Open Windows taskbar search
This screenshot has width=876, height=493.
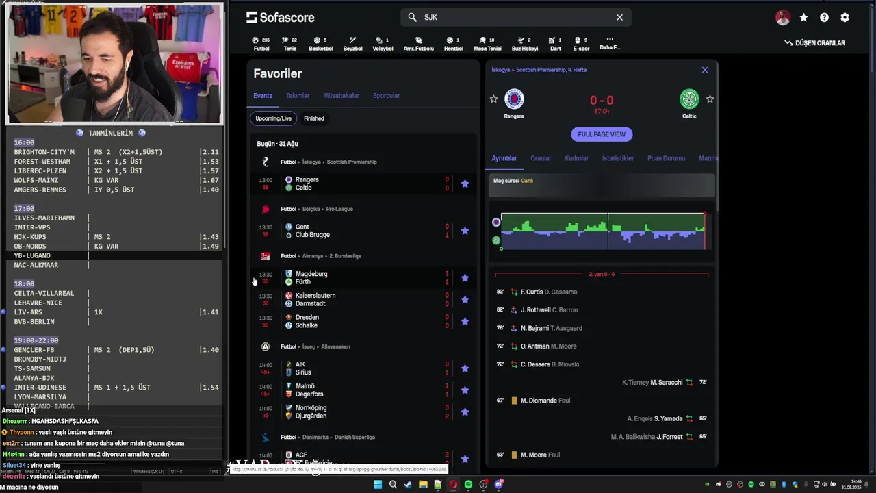[x=393, y=485]
